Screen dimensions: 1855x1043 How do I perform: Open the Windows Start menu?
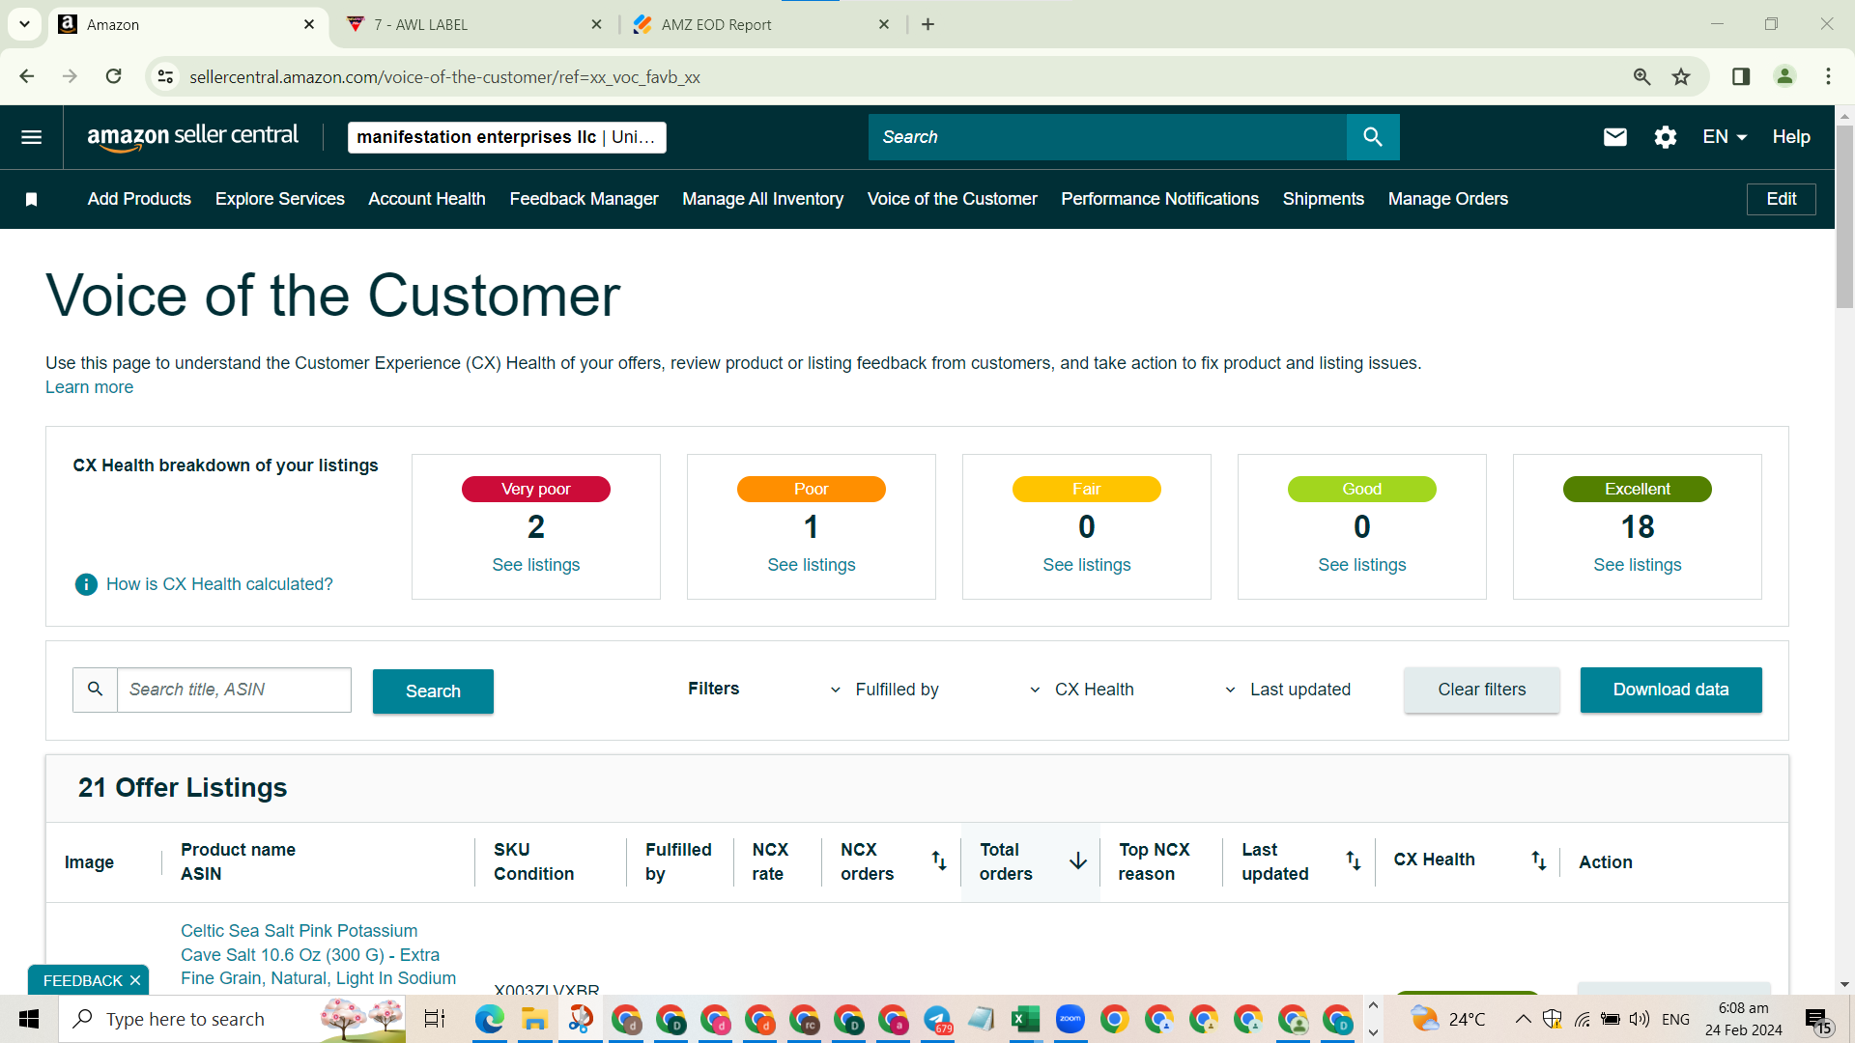pos(29,1019)
